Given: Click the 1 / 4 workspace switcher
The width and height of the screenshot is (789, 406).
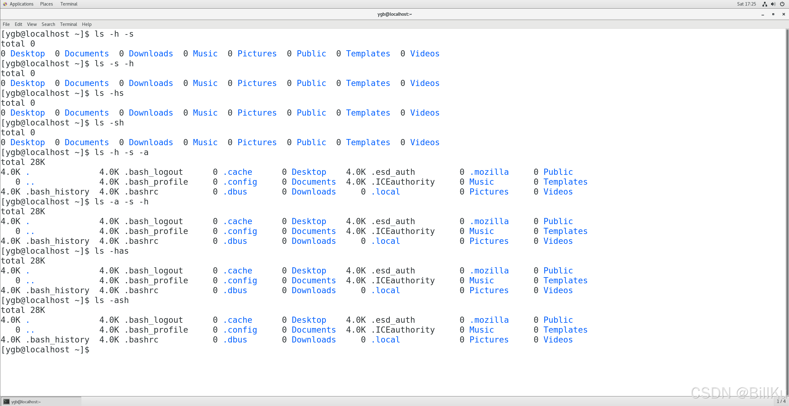Looking at the screenshot, I should [x=781, y=401].
